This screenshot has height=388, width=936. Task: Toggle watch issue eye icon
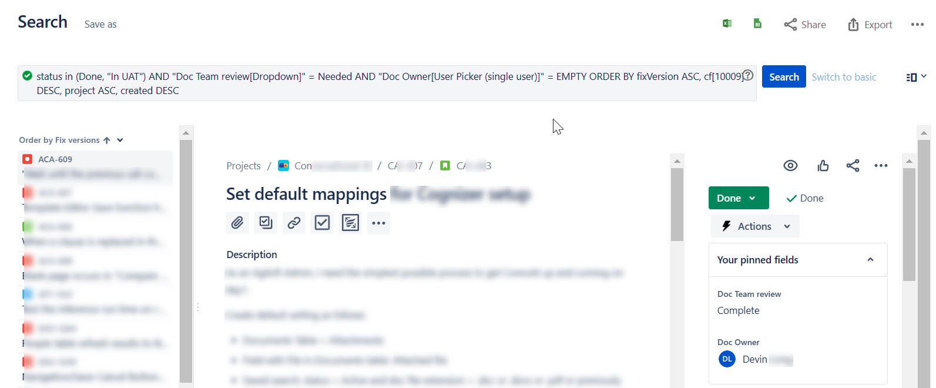[790, 166]
